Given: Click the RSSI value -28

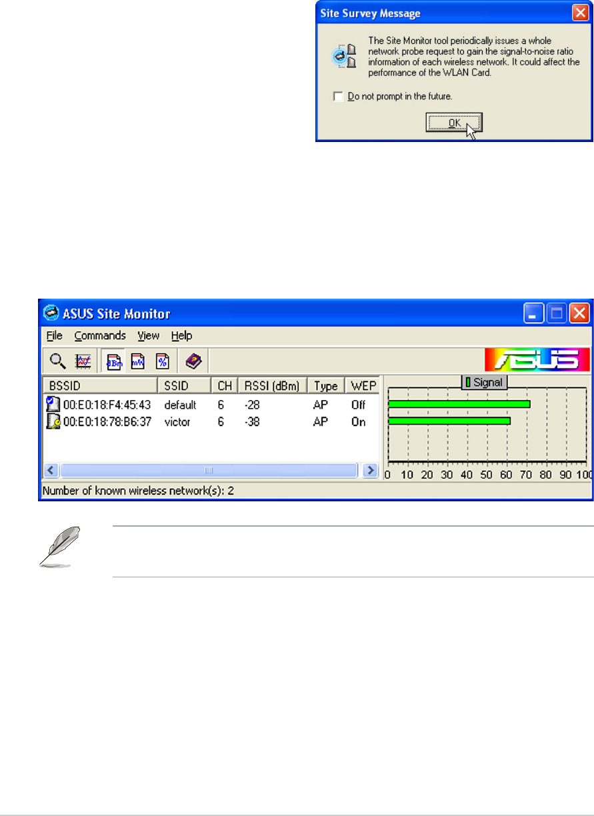Looking at the screenshot, I should [251, 405].
